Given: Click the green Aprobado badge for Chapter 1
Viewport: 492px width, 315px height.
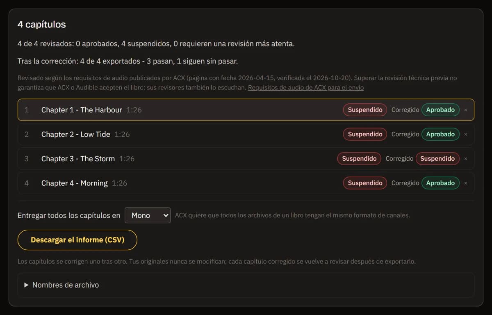Looking at the screenshot, I should coord(440,110).
